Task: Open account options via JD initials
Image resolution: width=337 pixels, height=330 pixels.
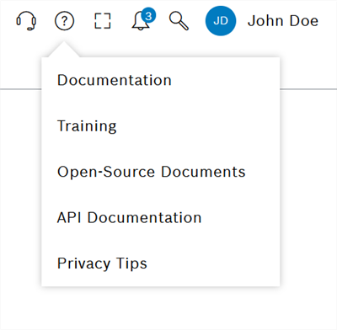Action: coord(221,21)
